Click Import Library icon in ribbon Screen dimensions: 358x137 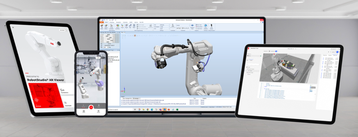tap(106, 26)
